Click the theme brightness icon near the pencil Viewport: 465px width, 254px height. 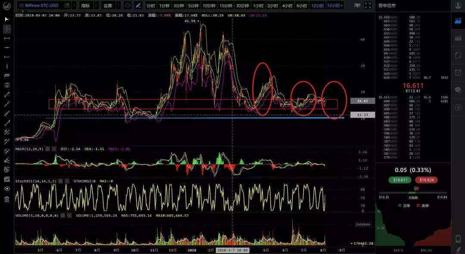tap(128, 6)
